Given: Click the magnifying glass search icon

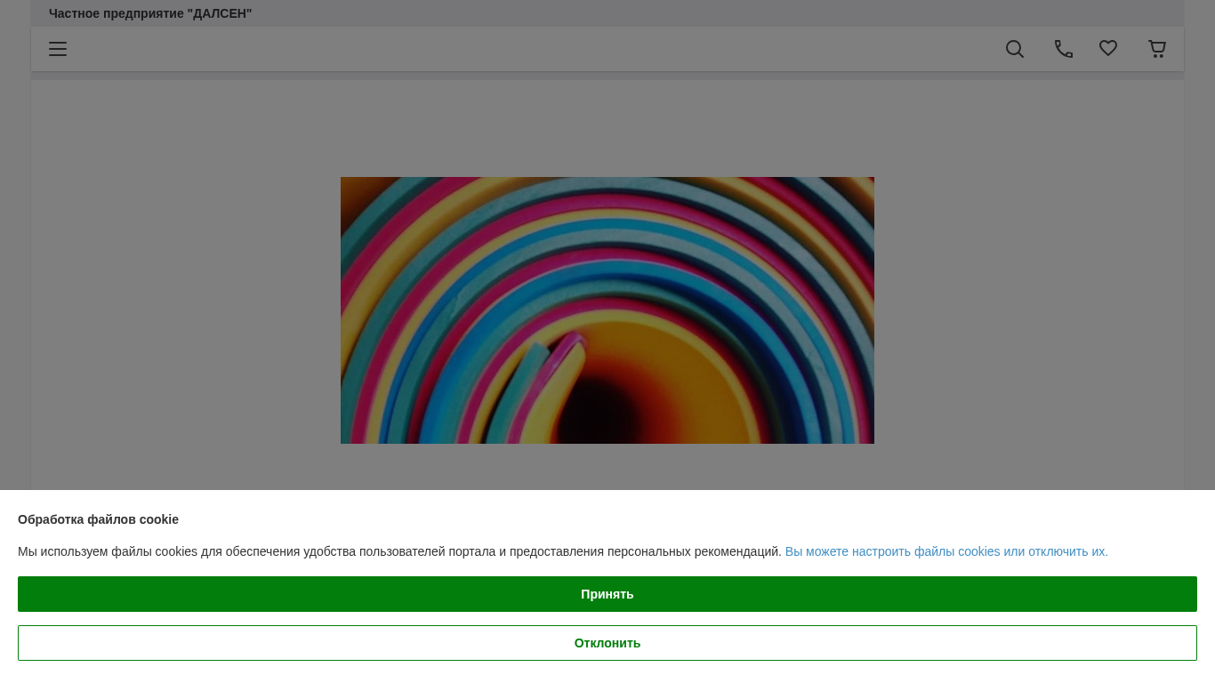Looking at the screenshot, I should point(1014,49).
